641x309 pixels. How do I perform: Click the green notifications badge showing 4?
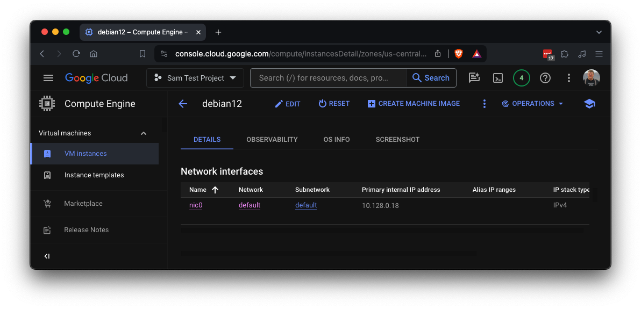[x=521, y=78]
